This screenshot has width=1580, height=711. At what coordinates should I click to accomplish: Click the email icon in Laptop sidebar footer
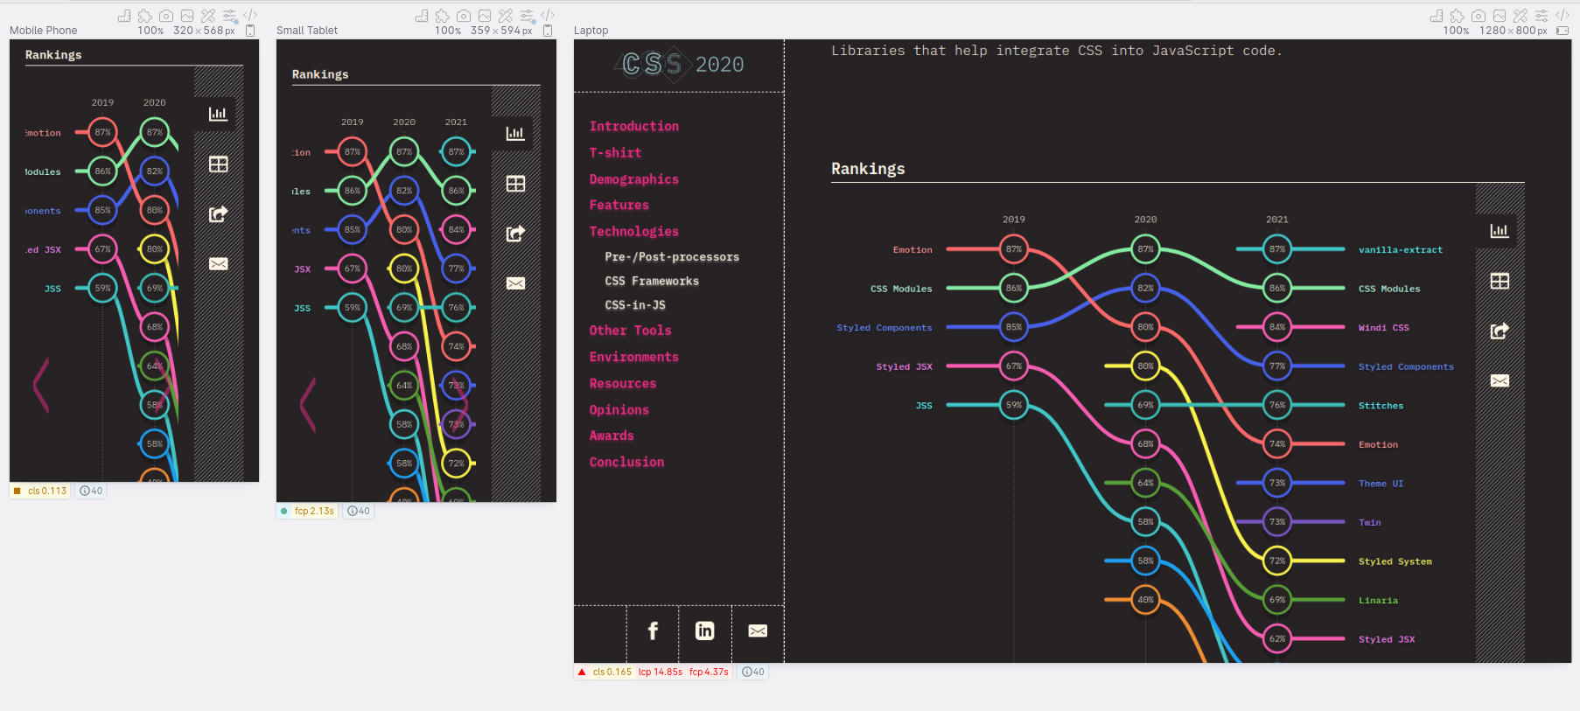[x=758, y=631]
